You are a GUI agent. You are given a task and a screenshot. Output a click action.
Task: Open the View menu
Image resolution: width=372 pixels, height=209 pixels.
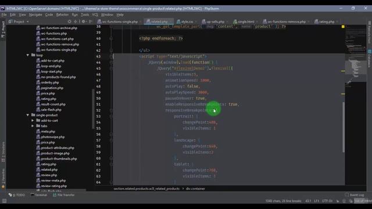click(22, 15)
